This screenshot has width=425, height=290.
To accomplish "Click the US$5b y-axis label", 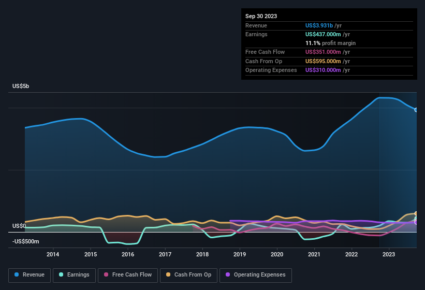I will [x=21, y=86].
